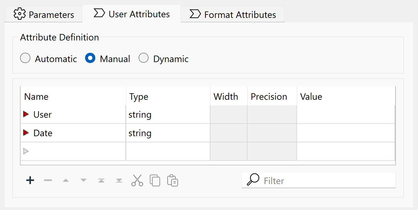
Task: Click the Paste attribute icon
Action: click(172, 180)
